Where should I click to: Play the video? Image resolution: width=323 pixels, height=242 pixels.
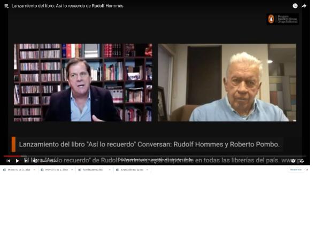tap(17, 161)
